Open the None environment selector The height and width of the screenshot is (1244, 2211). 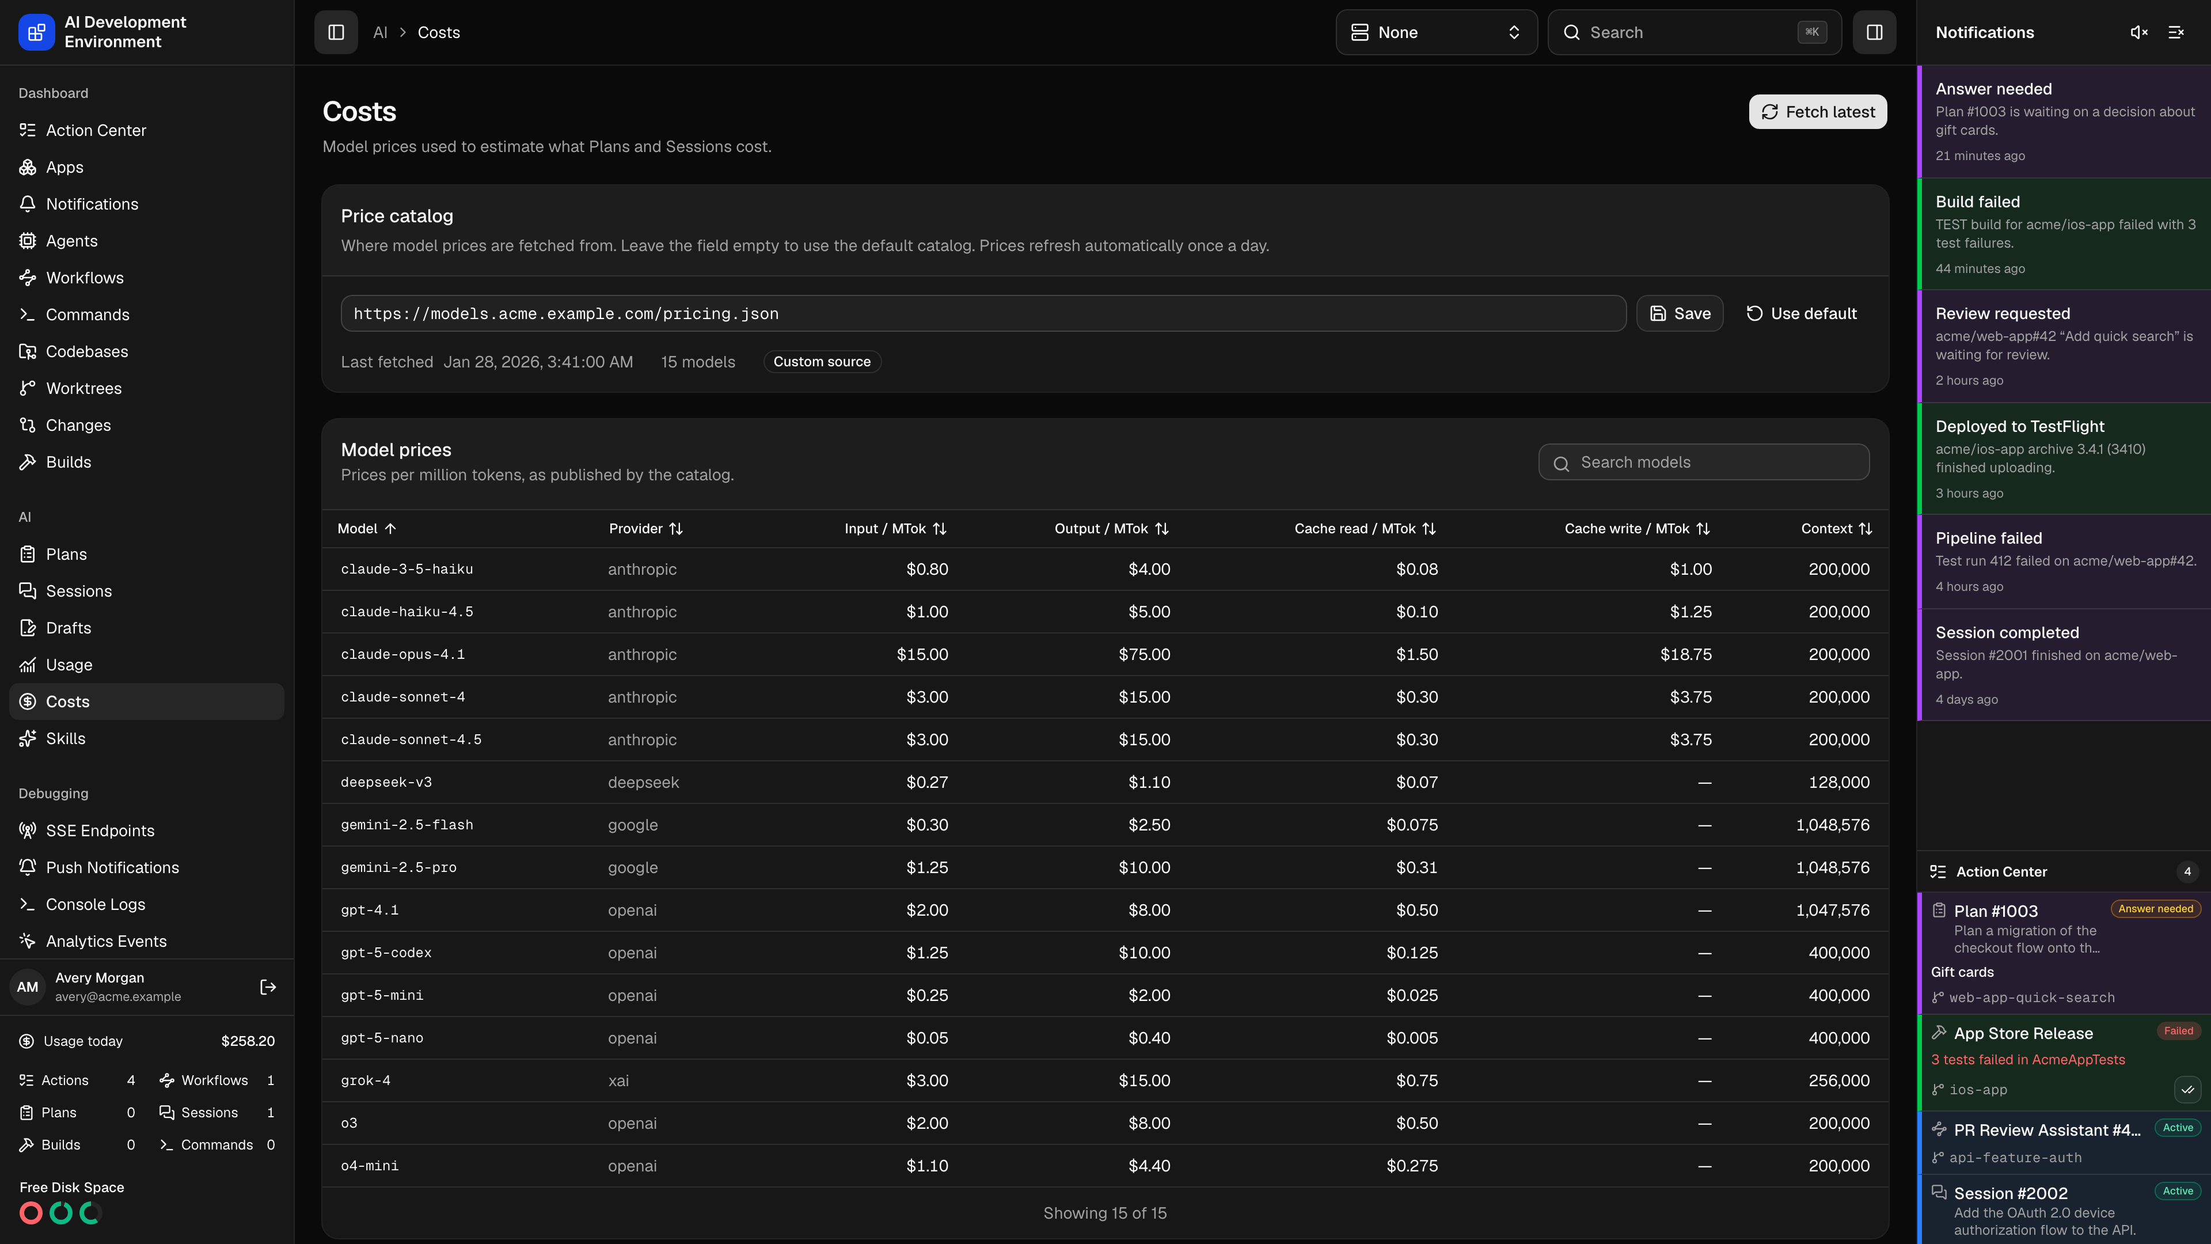(x=1436, y=32)
